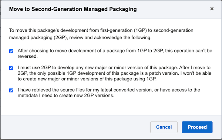Click the Cancel button

point(164,127)
